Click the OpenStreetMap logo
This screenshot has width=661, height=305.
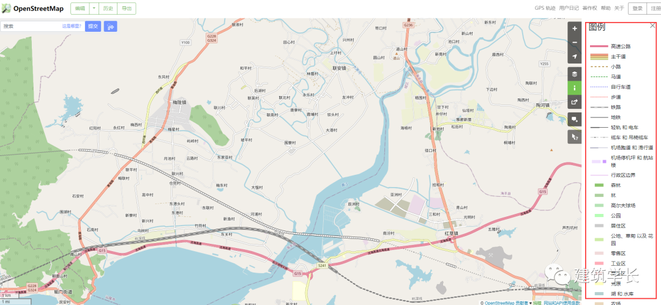(32, 9)
